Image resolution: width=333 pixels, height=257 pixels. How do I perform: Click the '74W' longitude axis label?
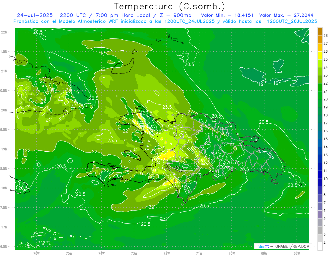[102, 253]
